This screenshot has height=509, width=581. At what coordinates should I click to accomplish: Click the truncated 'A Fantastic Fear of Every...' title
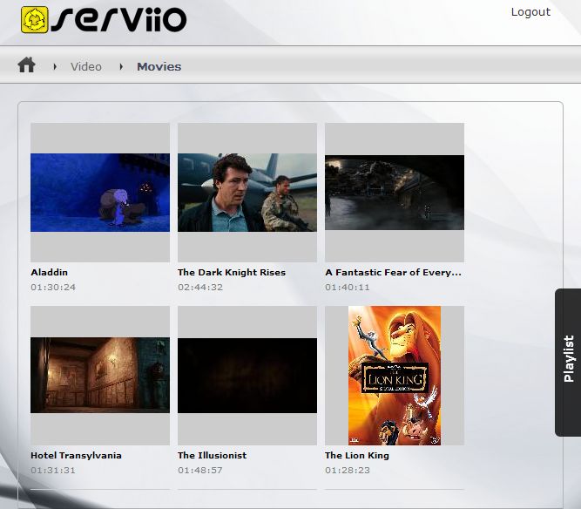click(393, 272)
